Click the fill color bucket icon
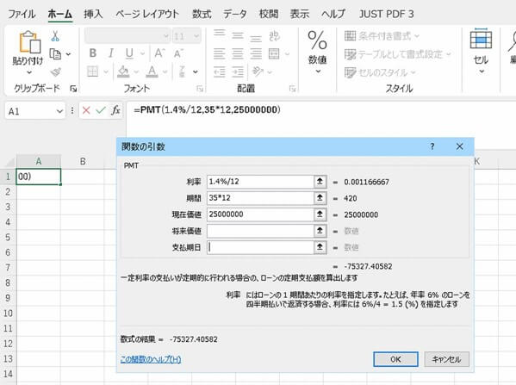Viewport: 516px width, 385px height. (123, 71)
